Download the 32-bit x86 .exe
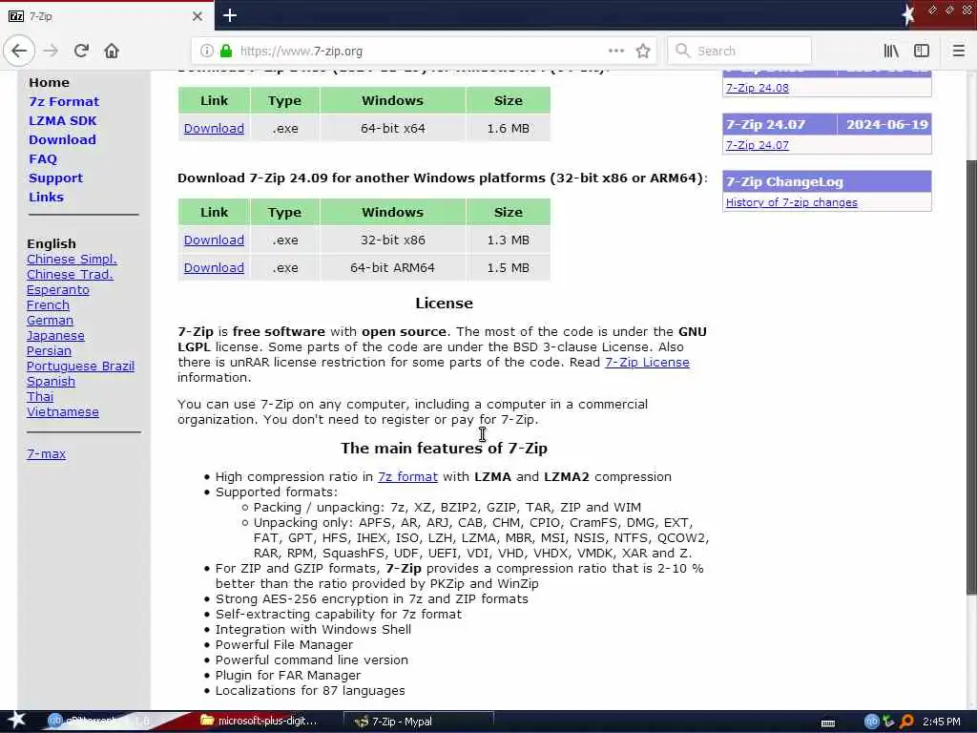 point(214,240)
